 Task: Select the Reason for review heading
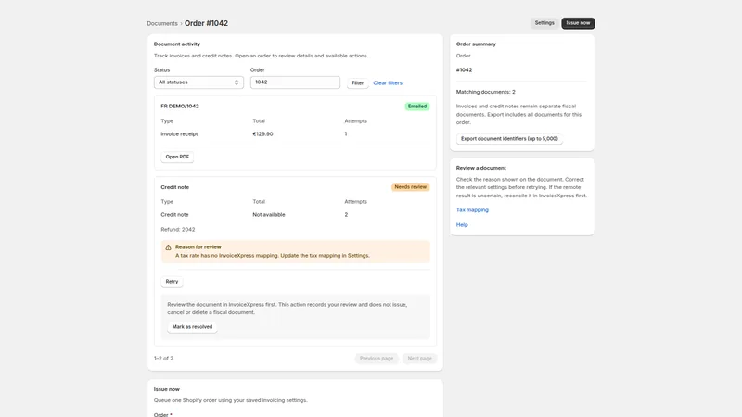[198, 247]
